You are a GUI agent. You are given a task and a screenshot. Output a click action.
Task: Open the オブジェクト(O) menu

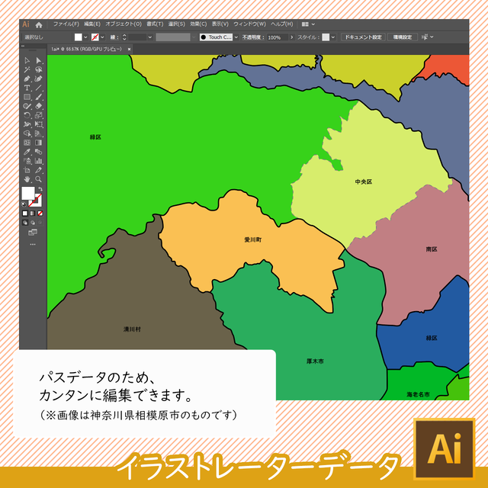124,24
